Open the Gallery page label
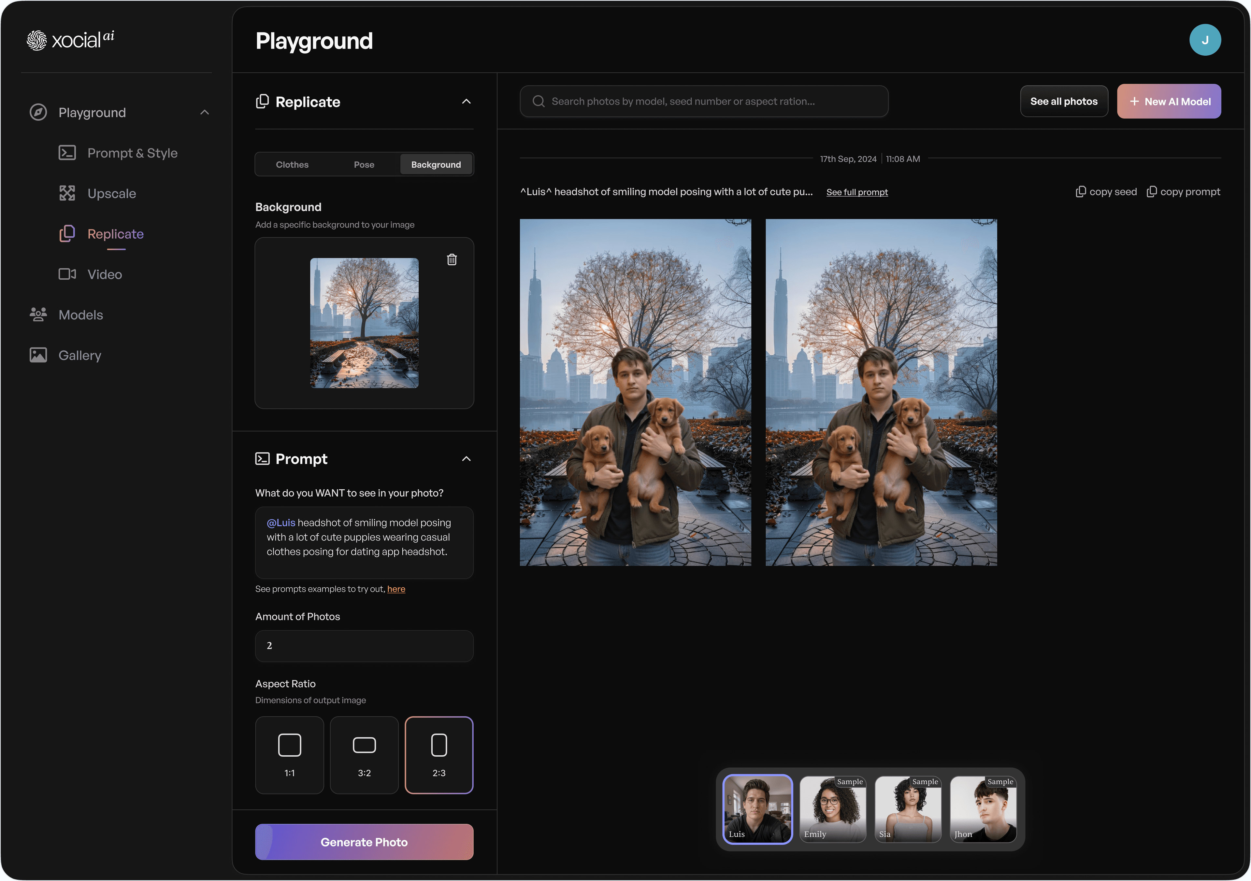This screenshot has width=1251, height=881. (x=79, y=355)
